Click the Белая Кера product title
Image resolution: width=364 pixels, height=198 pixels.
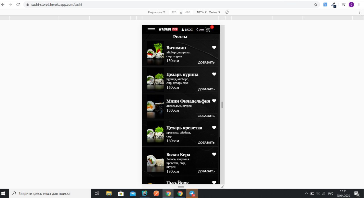(x=178, y=155)
